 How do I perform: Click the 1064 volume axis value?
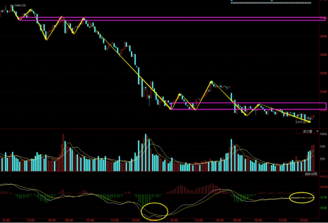tap(323, 134)
